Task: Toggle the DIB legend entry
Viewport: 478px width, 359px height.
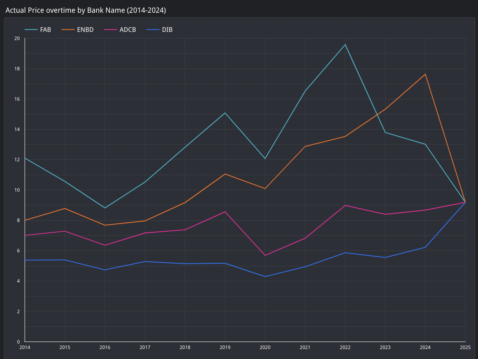Action: tap(160, 30)
